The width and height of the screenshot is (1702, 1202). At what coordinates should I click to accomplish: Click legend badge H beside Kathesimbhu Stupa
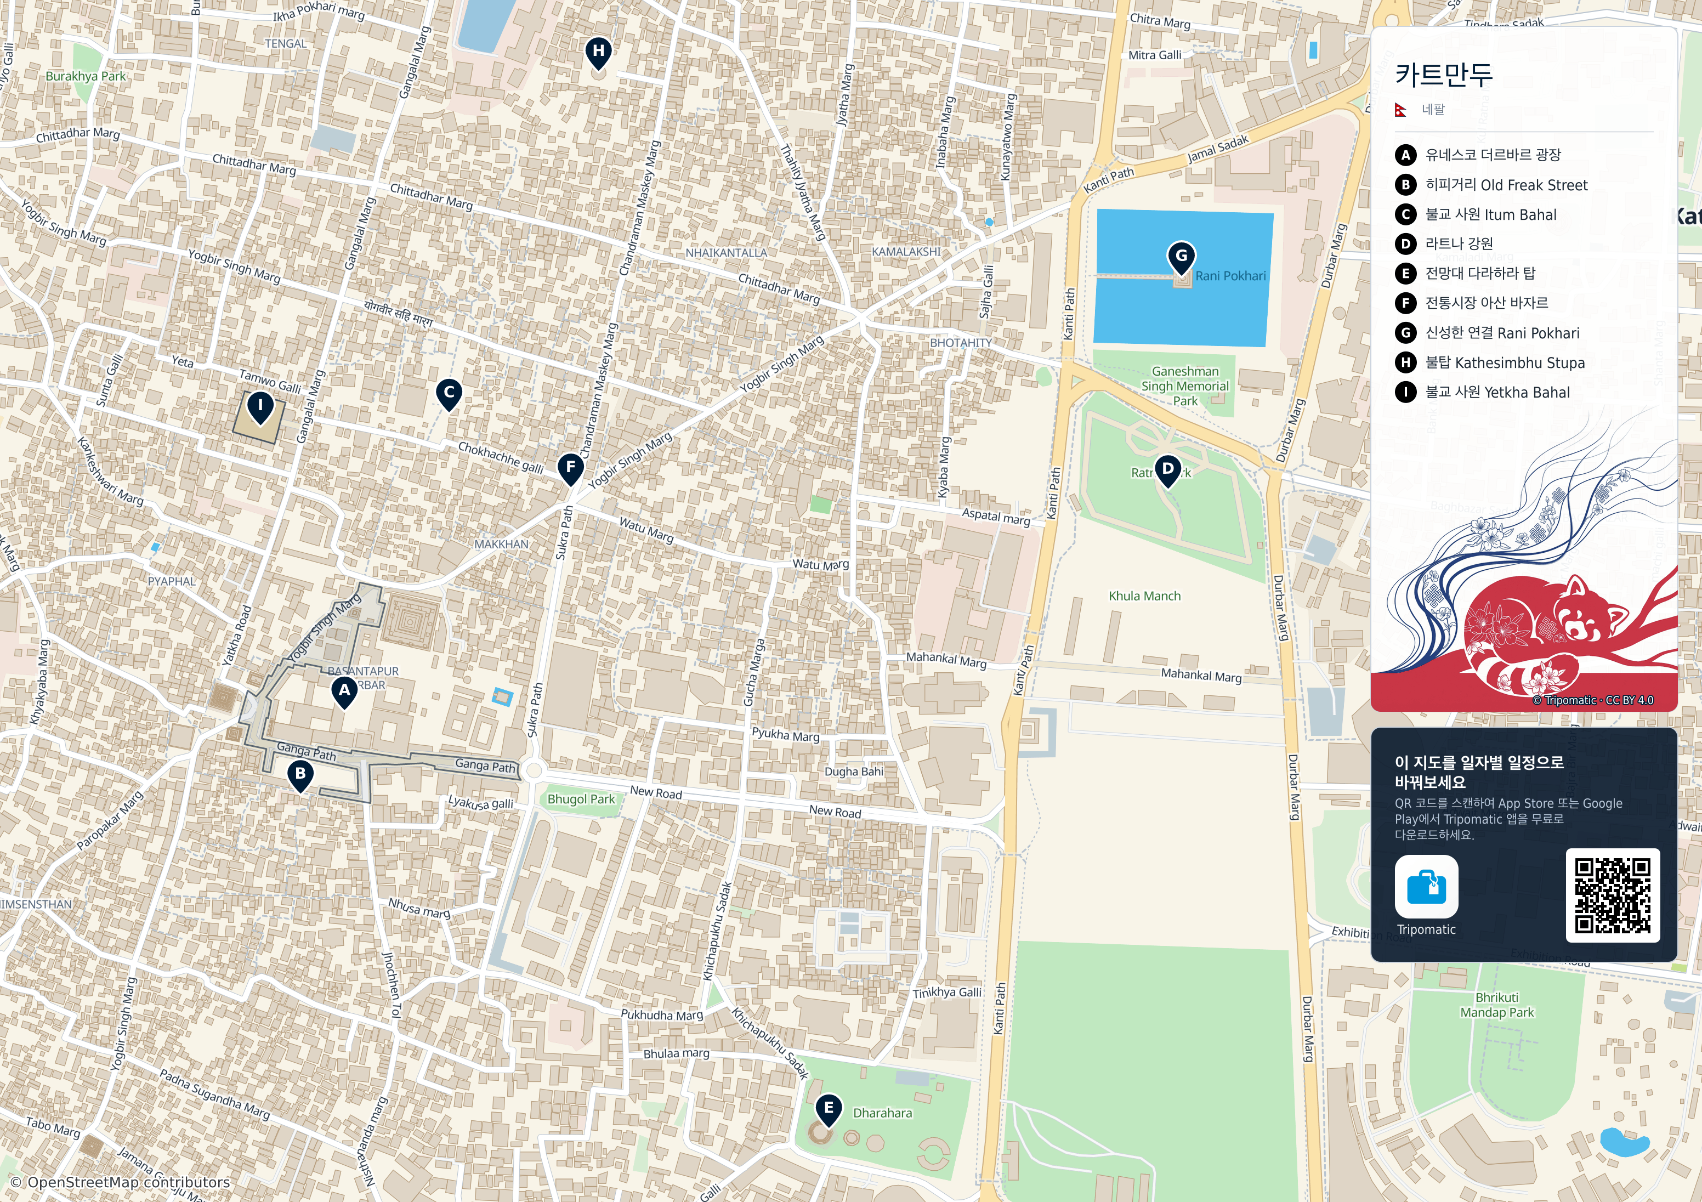click(1405, 362)
